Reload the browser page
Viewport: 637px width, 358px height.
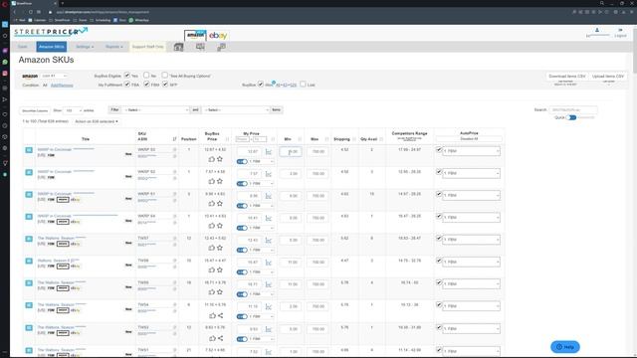tap(31, 12)
